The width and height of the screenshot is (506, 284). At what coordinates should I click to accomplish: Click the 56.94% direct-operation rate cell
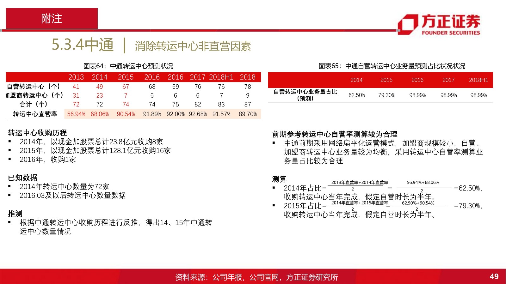76,114
